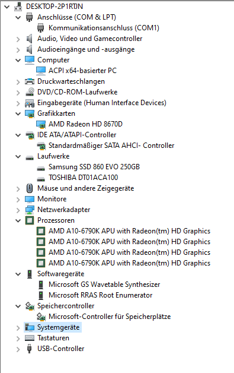This screenshot has height=373, width=234.
Task: Expand the USB-Controller category
Action: [18, 349]
